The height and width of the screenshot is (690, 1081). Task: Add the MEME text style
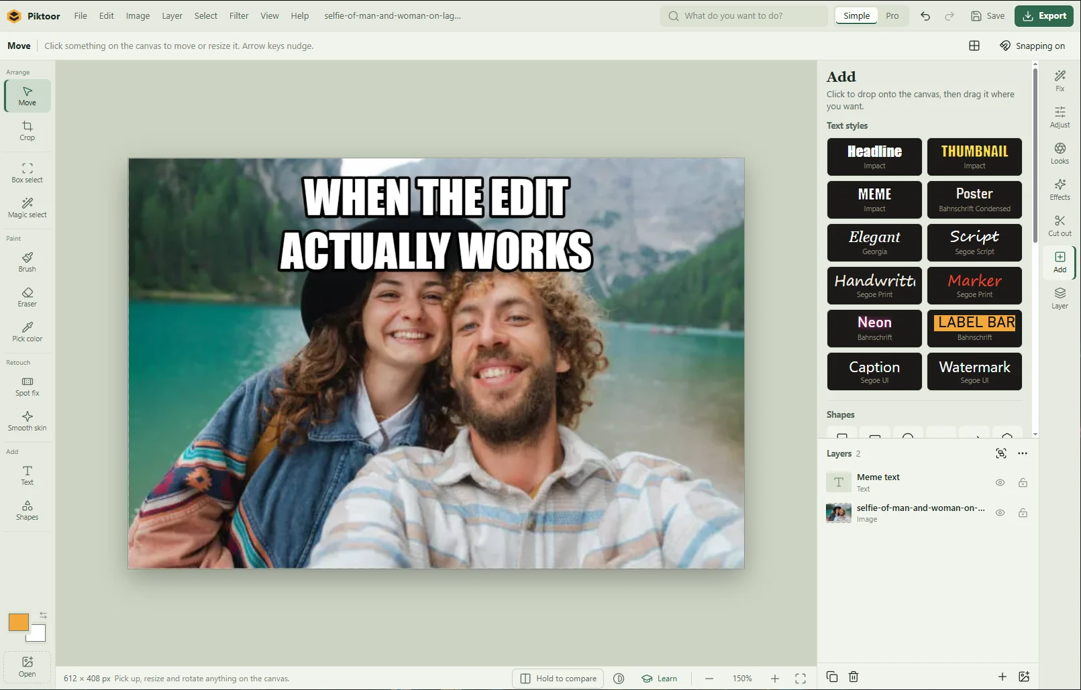874,200
